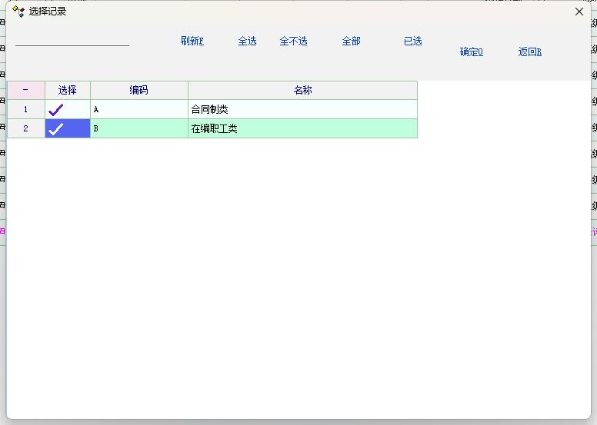This screenshot has height=425, width=597.
Task: Show all records via 全部
Action: [351, 42]
